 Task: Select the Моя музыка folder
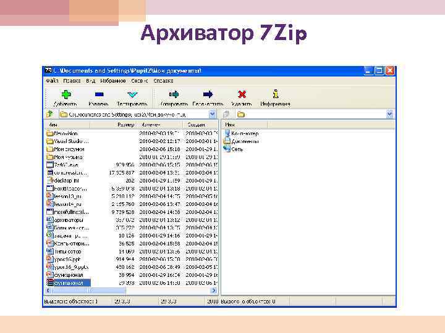point(65,157)
